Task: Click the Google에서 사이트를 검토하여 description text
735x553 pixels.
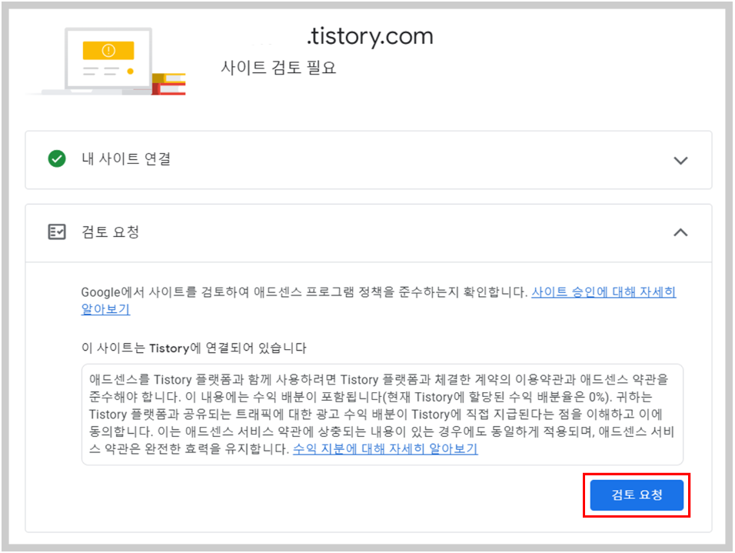Action: coord(304,292)
